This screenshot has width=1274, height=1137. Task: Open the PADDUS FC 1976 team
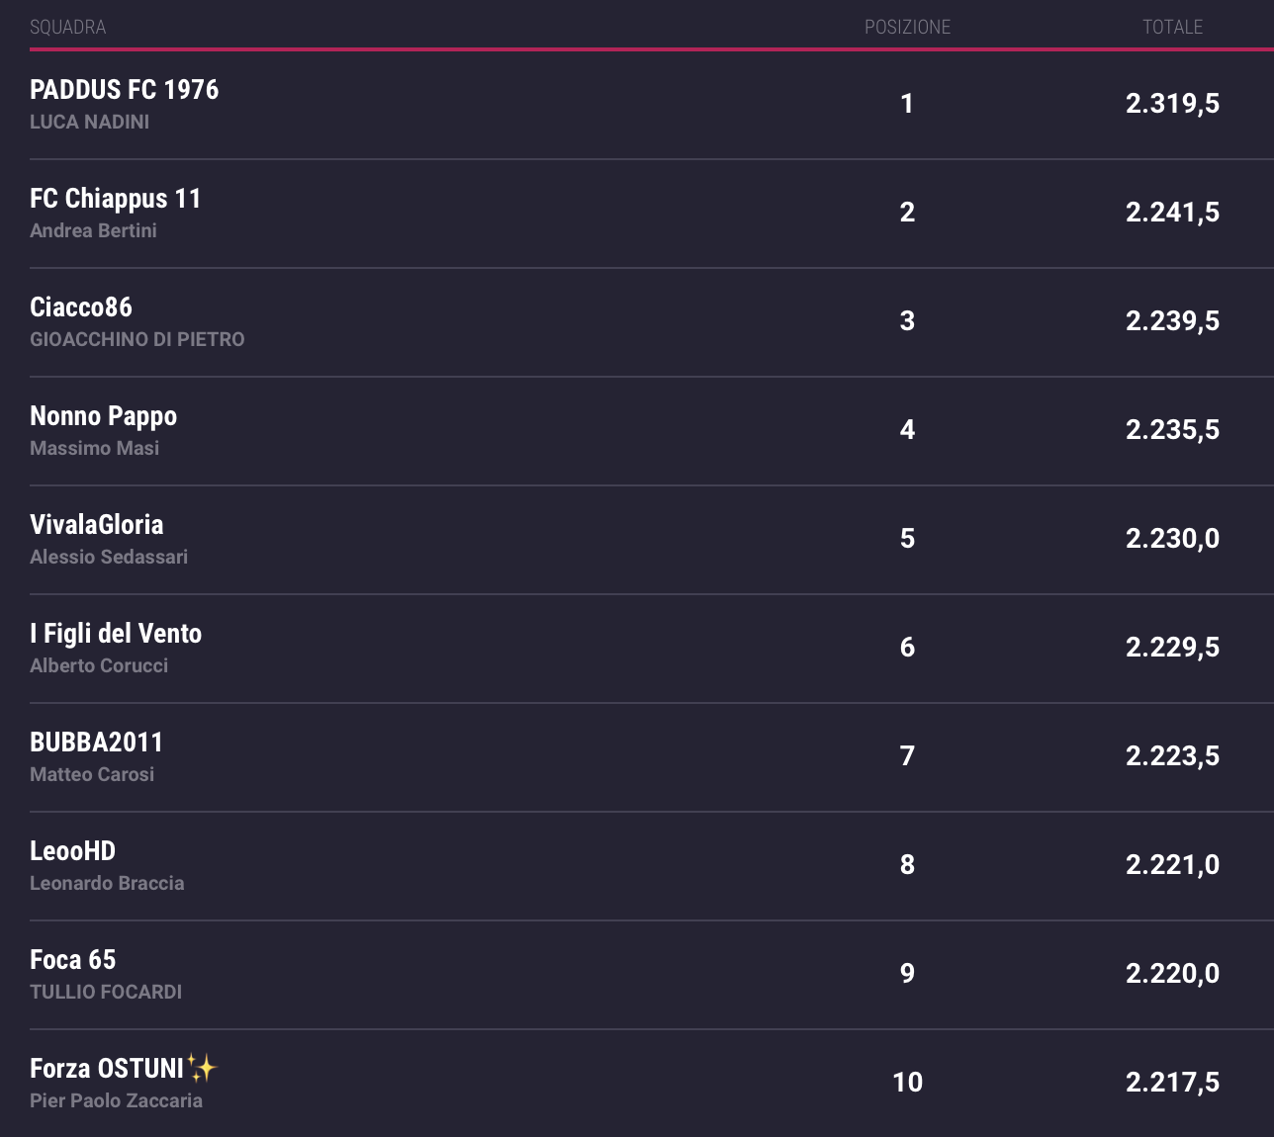coord(125,90)
